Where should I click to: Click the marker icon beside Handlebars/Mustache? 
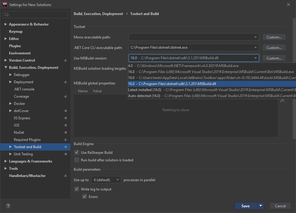click(66, 176)
